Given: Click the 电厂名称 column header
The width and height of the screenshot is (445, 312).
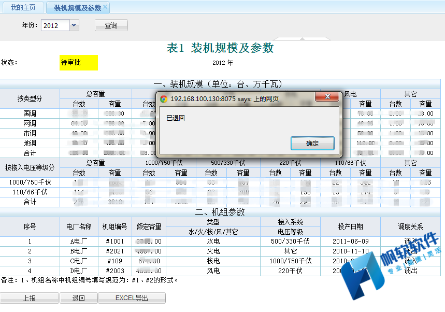Looking at the screenshot, I should [x=79, y=226].
